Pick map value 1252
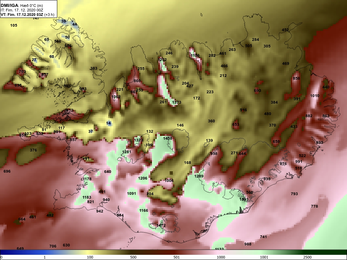The image size is (347, 260). pos(162,60)
